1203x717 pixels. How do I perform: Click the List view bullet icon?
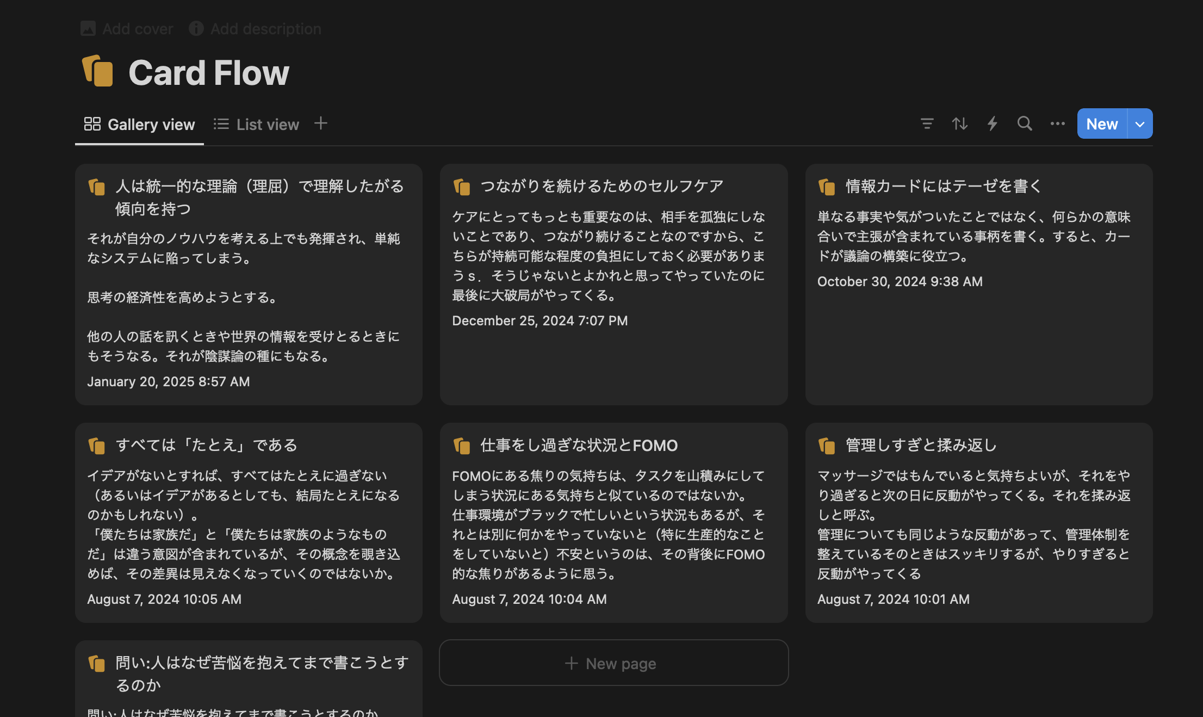tap(221, 123)
